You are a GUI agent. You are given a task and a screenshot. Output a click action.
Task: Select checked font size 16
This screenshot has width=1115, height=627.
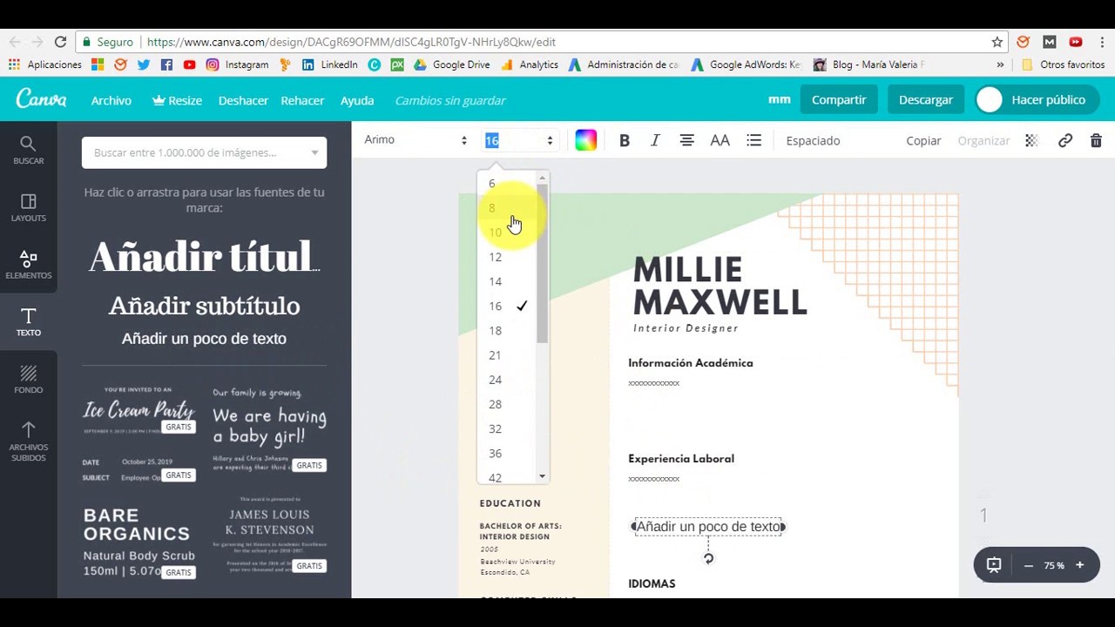(x=507, y=306)
